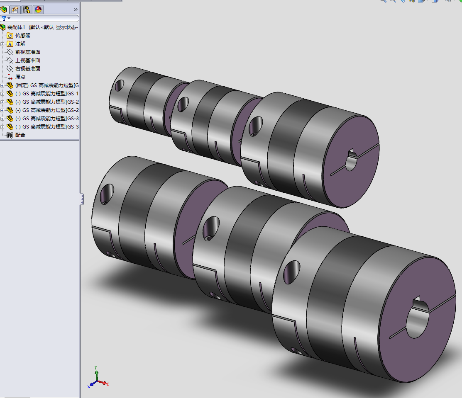The height and width of the screenshot is (398, 462).
Task: Click the feature tree panel collapse handle
Action: 82,199
